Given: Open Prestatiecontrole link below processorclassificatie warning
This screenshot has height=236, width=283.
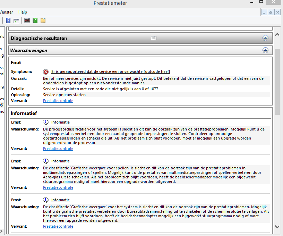Looking at the screenshot, I should (58, 149).
